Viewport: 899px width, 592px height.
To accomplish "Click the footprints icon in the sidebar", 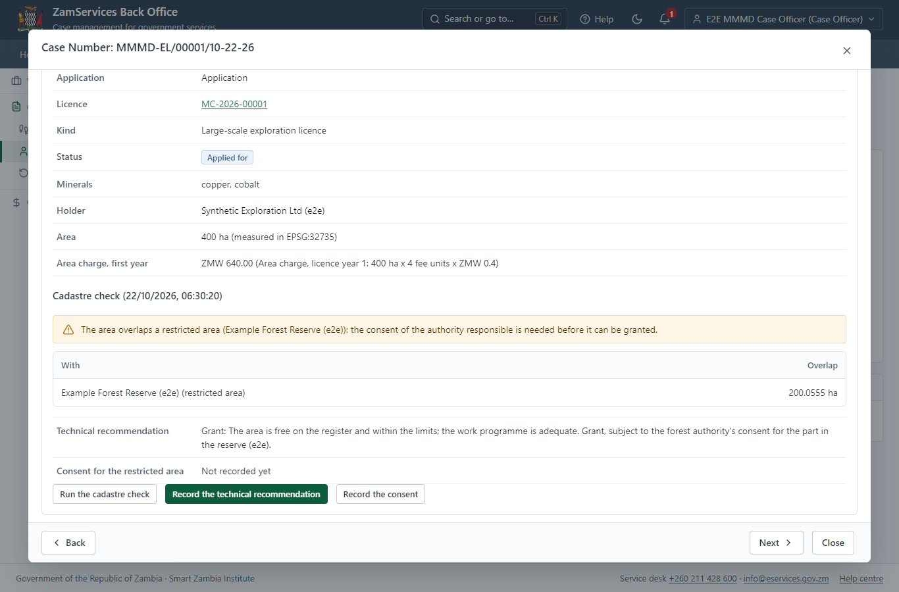I will pyautogui.click(x=23, y=129).
